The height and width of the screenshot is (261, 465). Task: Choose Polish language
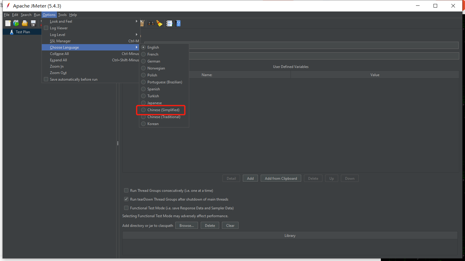point(143,75)
